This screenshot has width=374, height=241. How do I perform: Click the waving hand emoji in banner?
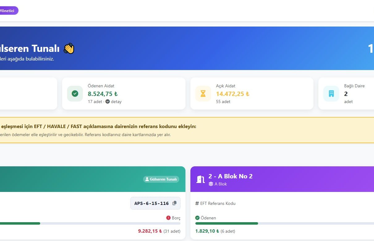tap(69, 48)
